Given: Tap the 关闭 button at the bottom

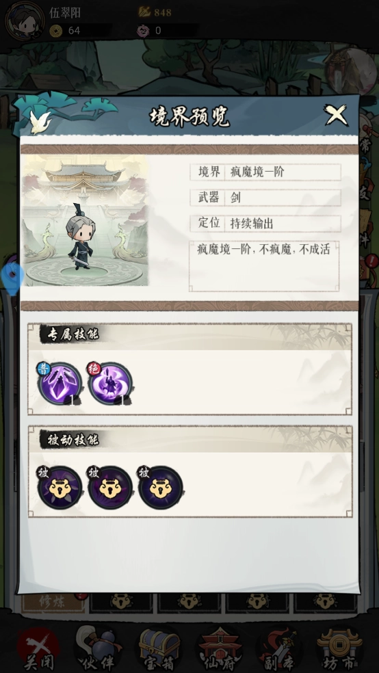Looking at the screenshot, I should (39, 649).
